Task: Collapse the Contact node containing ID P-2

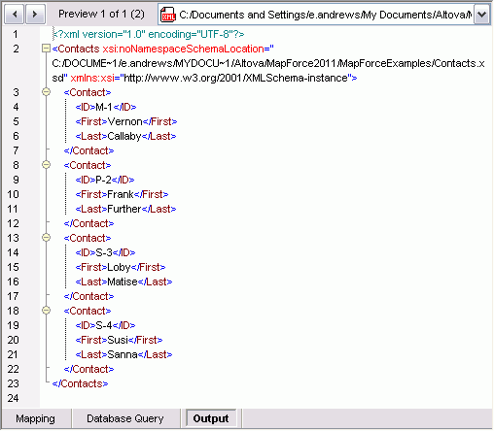Action: (47, 165)
